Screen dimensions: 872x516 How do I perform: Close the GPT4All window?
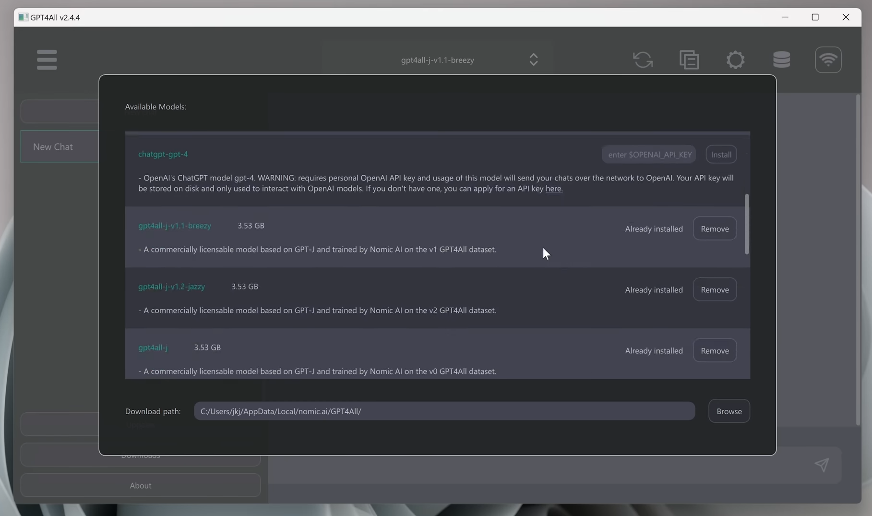point(846,17)
